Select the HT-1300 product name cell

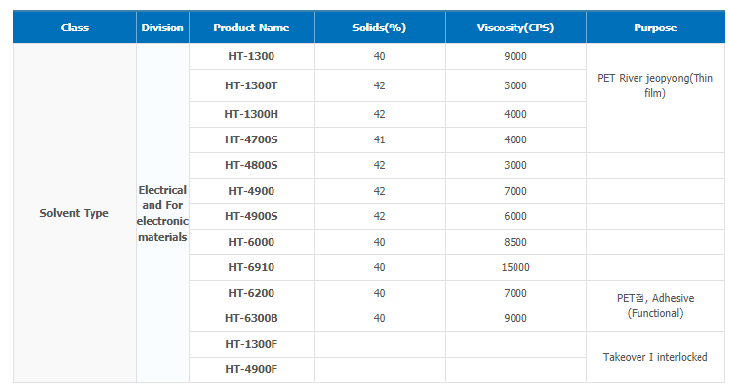252,56
